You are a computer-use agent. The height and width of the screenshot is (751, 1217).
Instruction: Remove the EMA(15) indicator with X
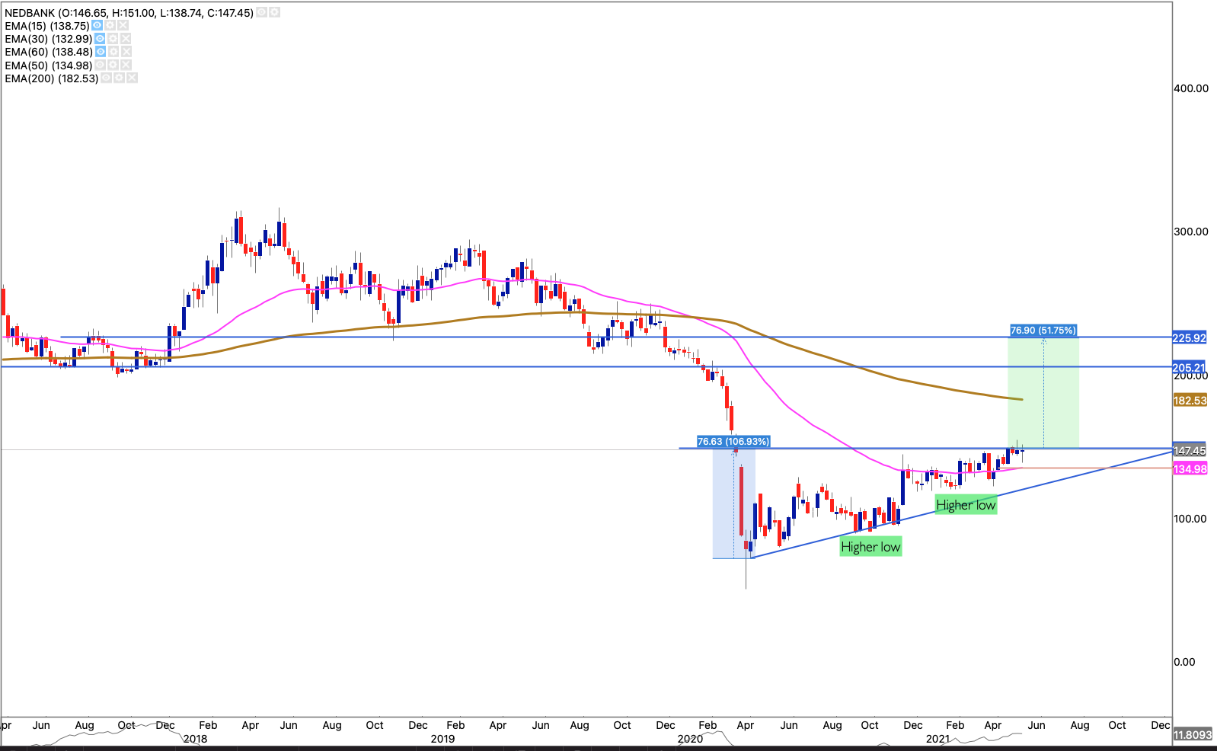tap(123, 26)
